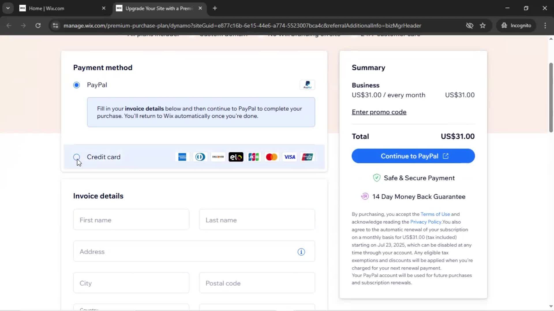Click the Summary heading
The height and width of the screenshot is (311, 554).
click(368, 67)
